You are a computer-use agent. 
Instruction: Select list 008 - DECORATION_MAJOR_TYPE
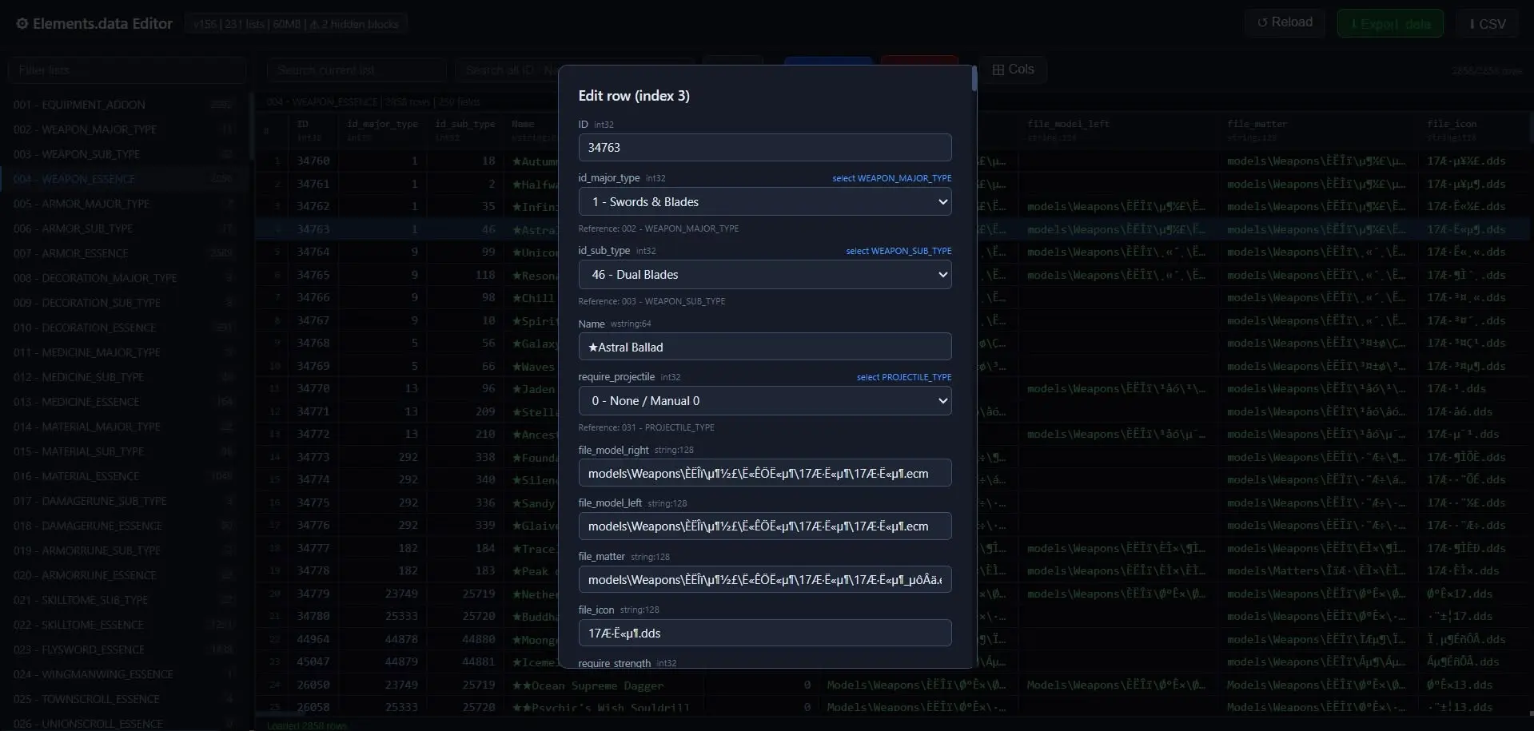pos(124,278)
